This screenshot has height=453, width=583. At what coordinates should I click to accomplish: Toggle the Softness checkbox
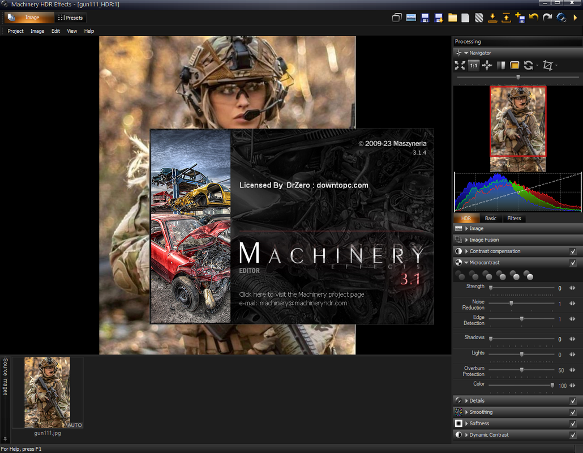573,424
